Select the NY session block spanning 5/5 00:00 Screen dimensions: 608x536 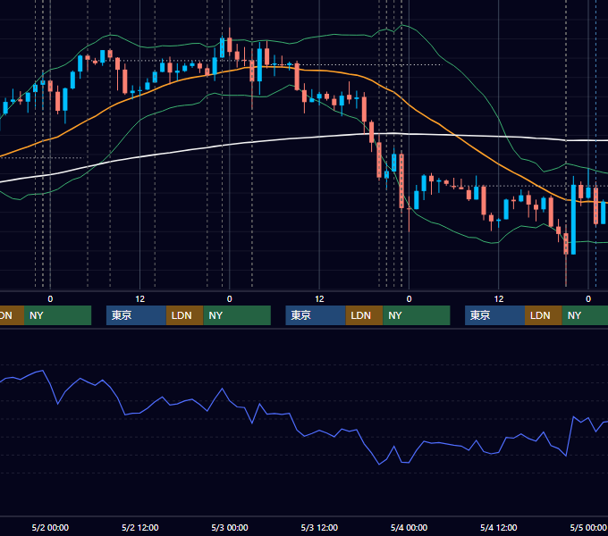(x=585, y=315)
